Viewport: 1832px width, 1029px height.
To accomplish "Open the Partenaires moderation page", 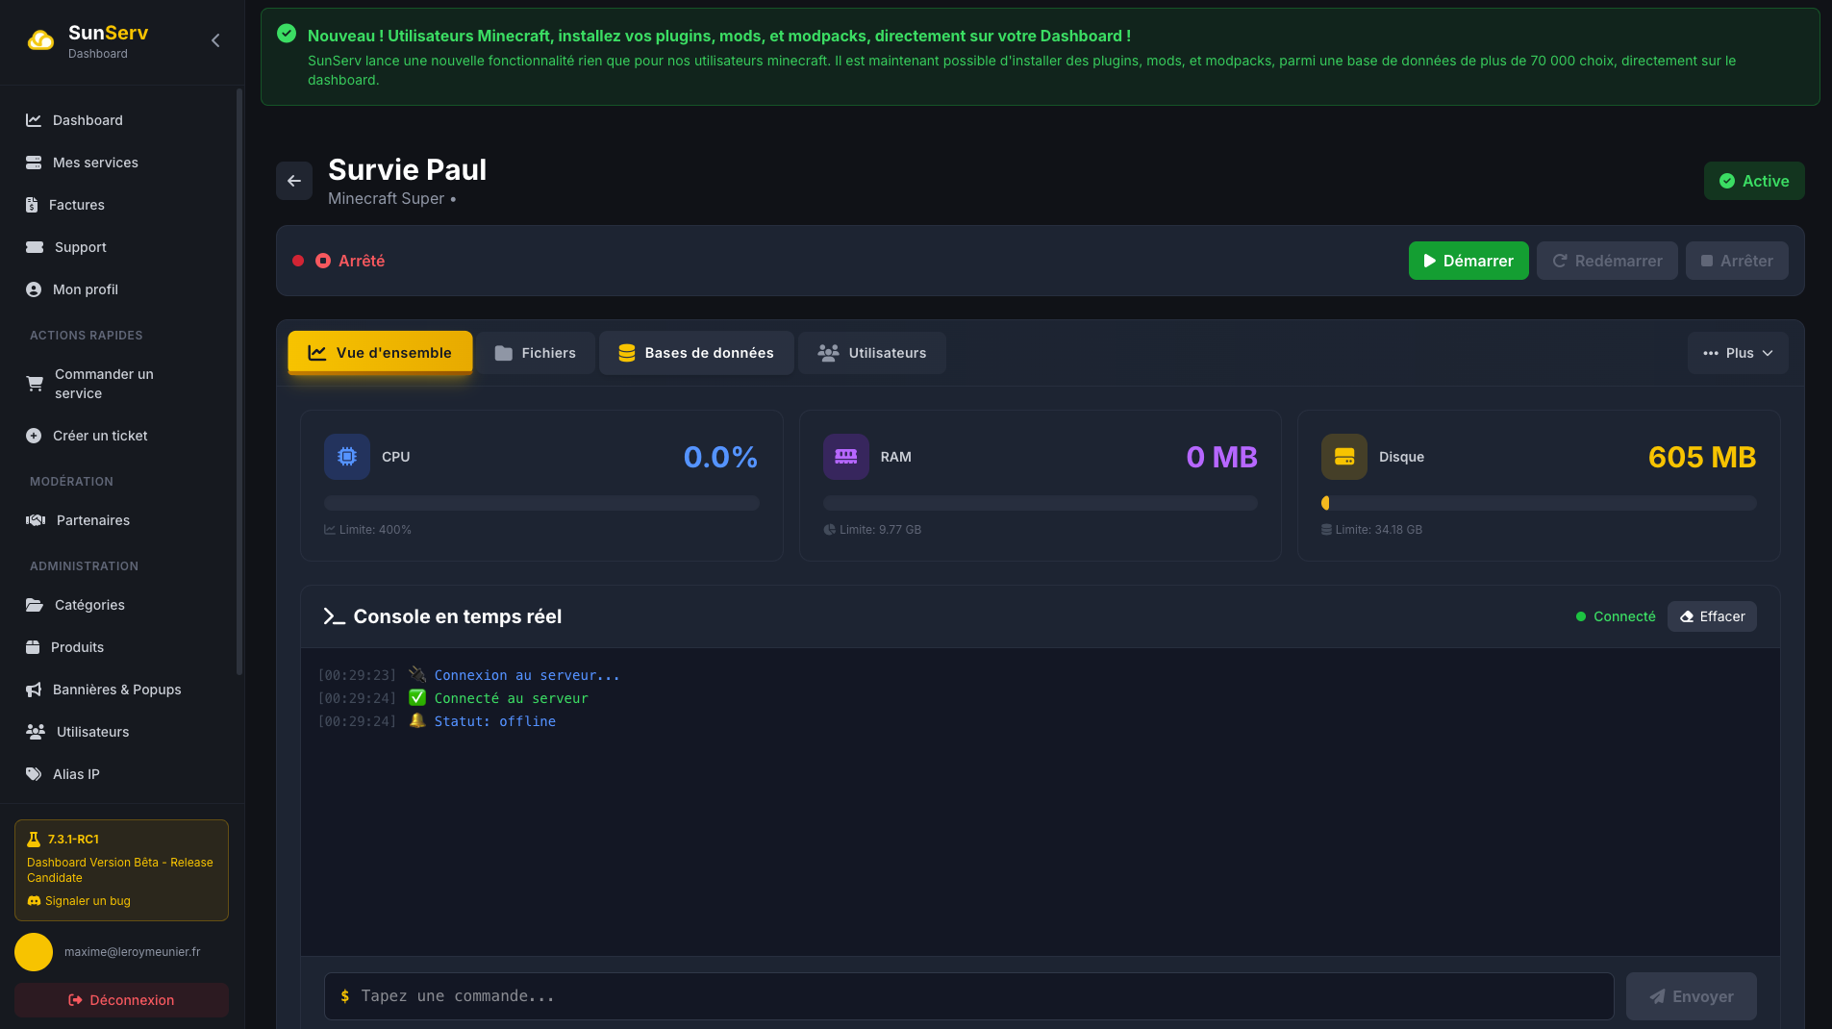I will tap(91, 520).
